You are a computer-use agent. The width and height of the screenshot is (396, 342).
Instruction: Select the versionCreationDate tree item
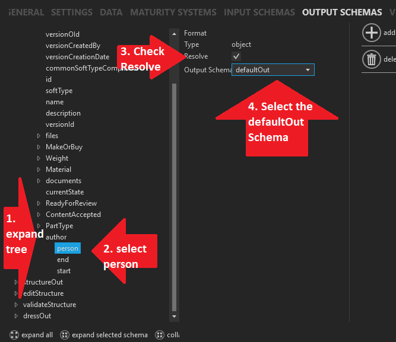pos(77,57)
